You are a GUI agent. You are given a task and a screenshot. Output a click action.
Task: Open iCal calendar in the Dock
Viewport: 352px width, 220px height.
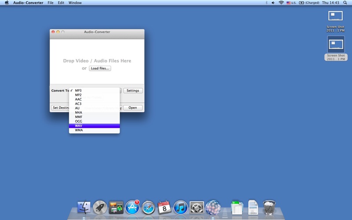[x=164, y=207]
